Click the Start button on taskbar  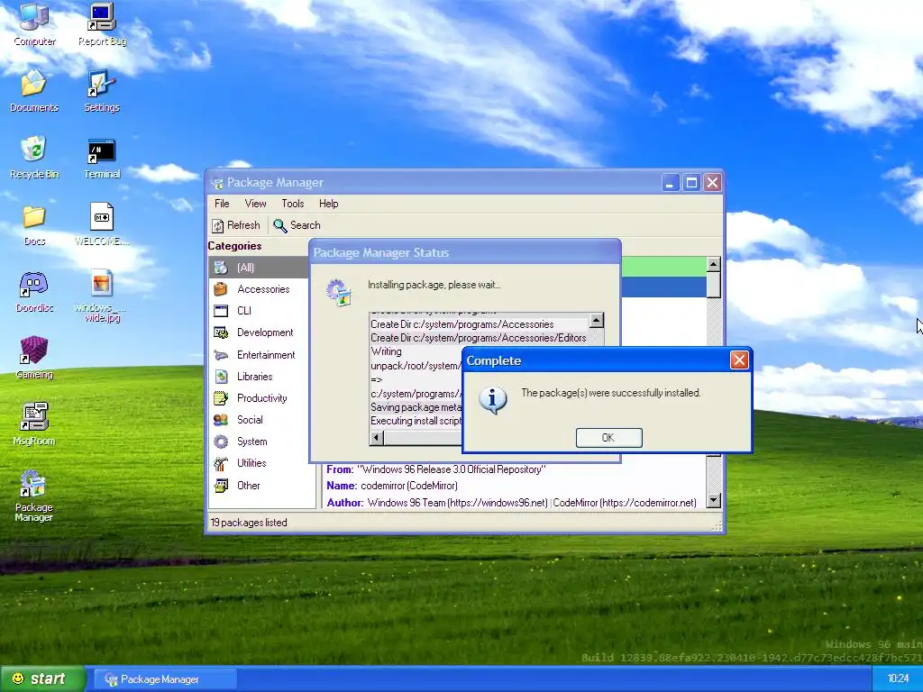(x=41, y=679)
